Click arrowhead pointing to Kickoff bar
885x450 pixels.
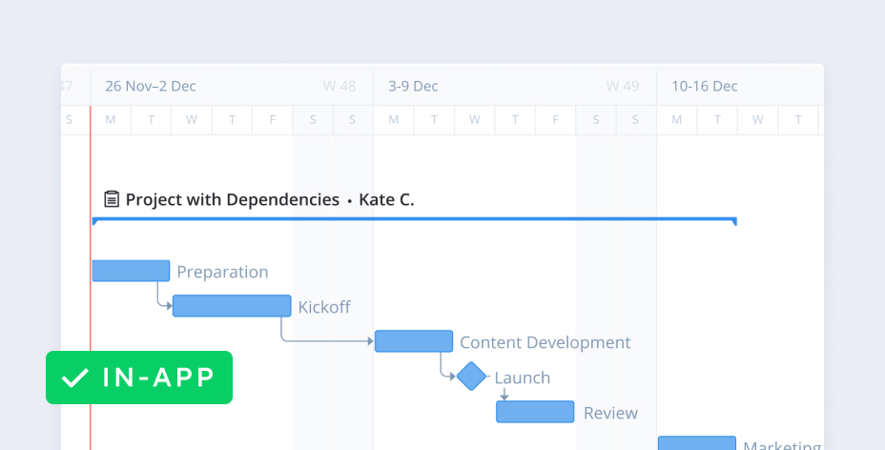click(169, 306)
